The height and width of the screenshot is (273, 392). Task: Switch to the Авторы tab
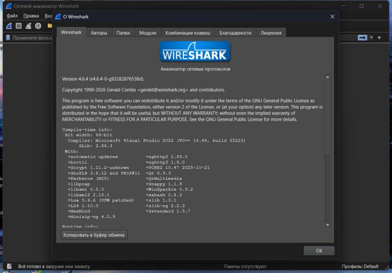pyautogui.click(x=99, y=33)
